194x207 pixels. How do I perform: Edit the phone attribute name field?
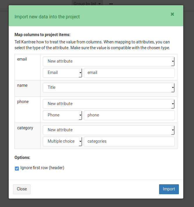[129, 115]
